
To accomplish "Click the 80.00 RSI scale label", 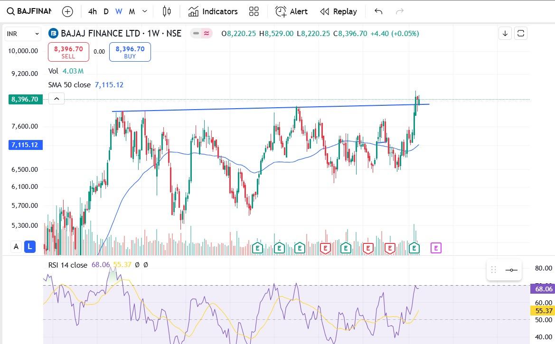I will 543,268.
